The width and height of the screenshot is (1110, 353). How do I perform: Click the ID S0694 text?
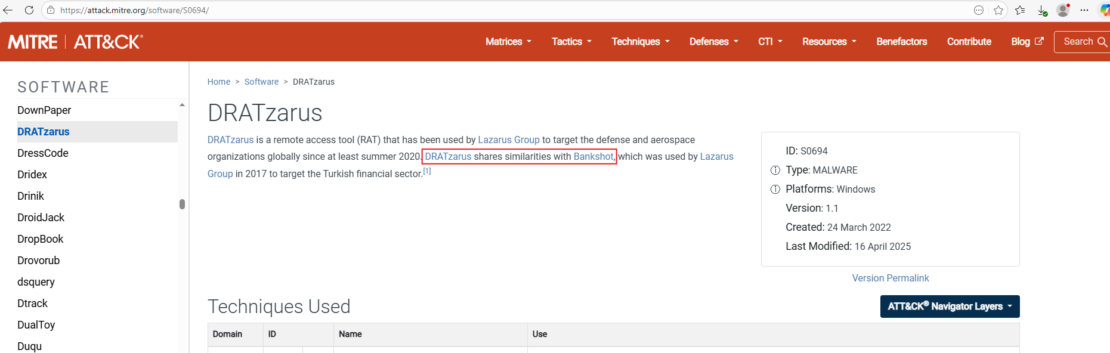pyautogui.click(x=806, y=151)
